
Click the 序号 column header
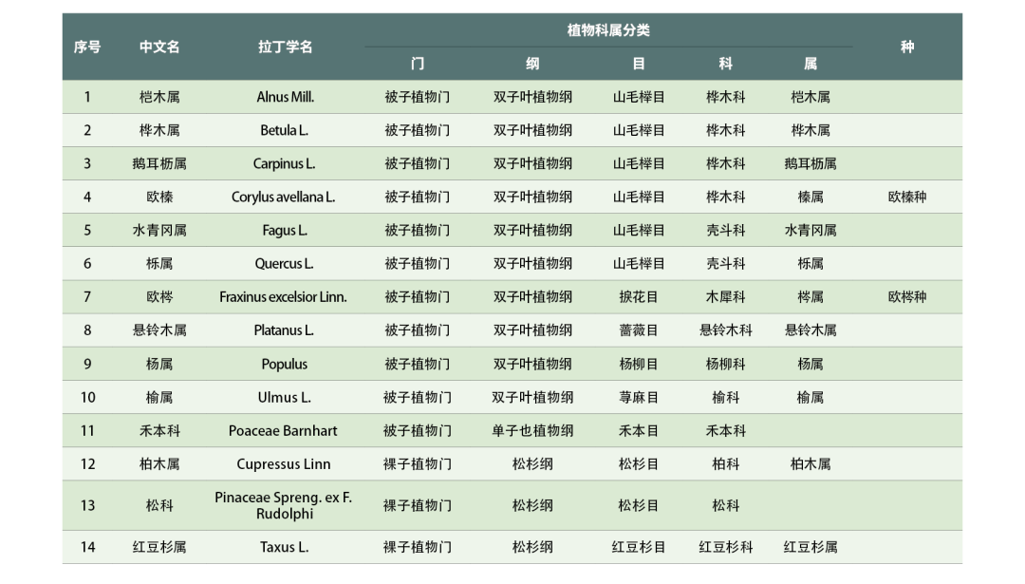87,46
